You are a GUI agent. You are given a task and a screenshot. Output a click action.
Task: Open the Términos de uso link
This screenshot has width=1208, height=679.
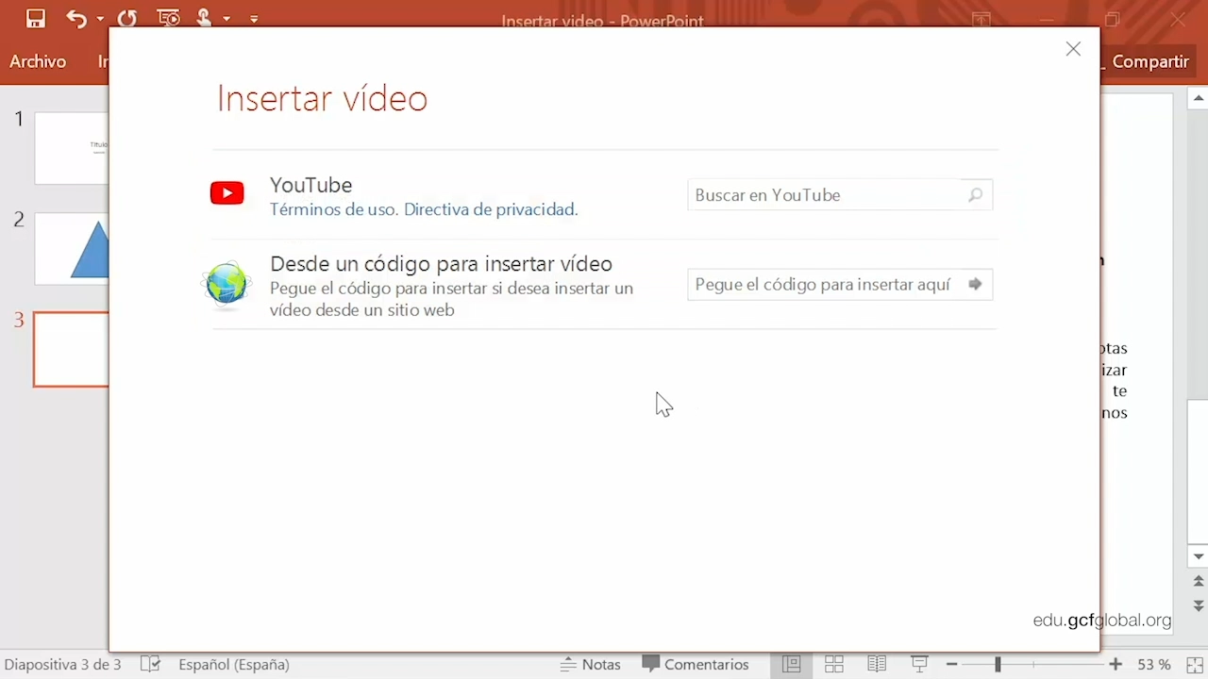[x=333, y=209]
